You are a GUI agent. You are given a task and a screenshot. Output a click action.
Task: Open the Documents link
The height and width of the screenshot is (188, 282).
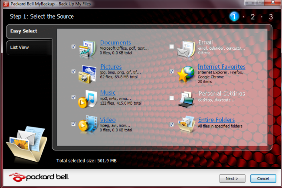tap(115, 42)
